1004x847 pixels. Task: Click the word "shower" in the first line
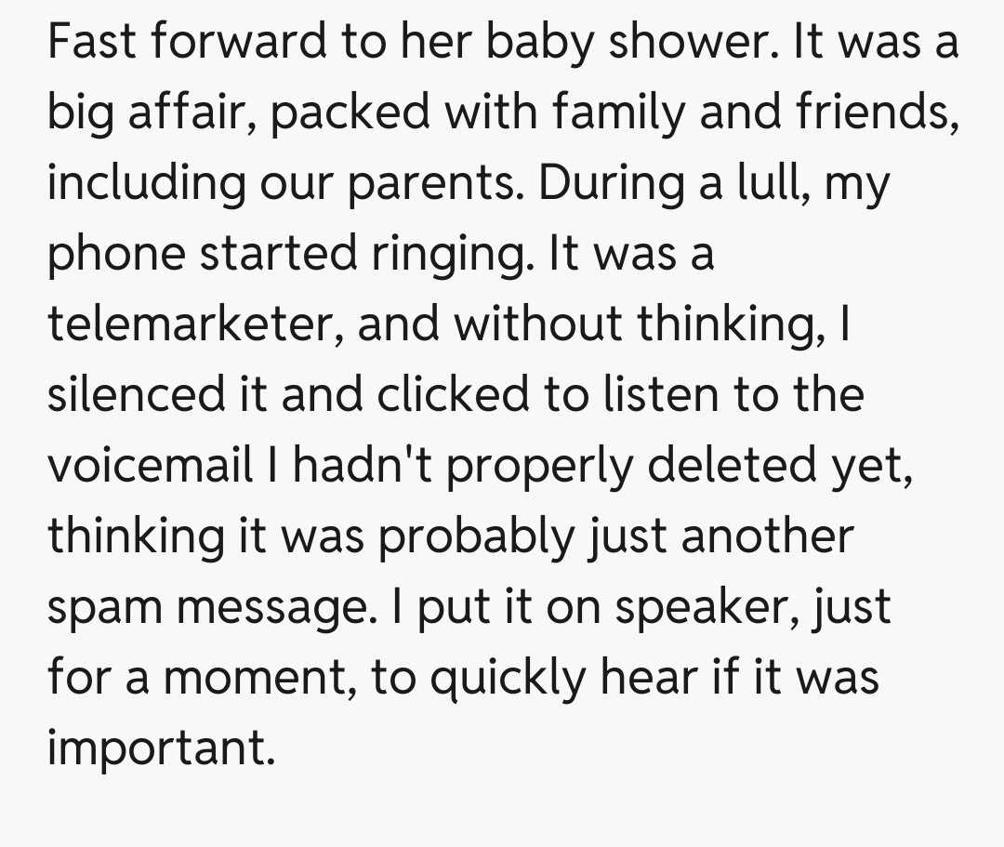tap(663, 43)
